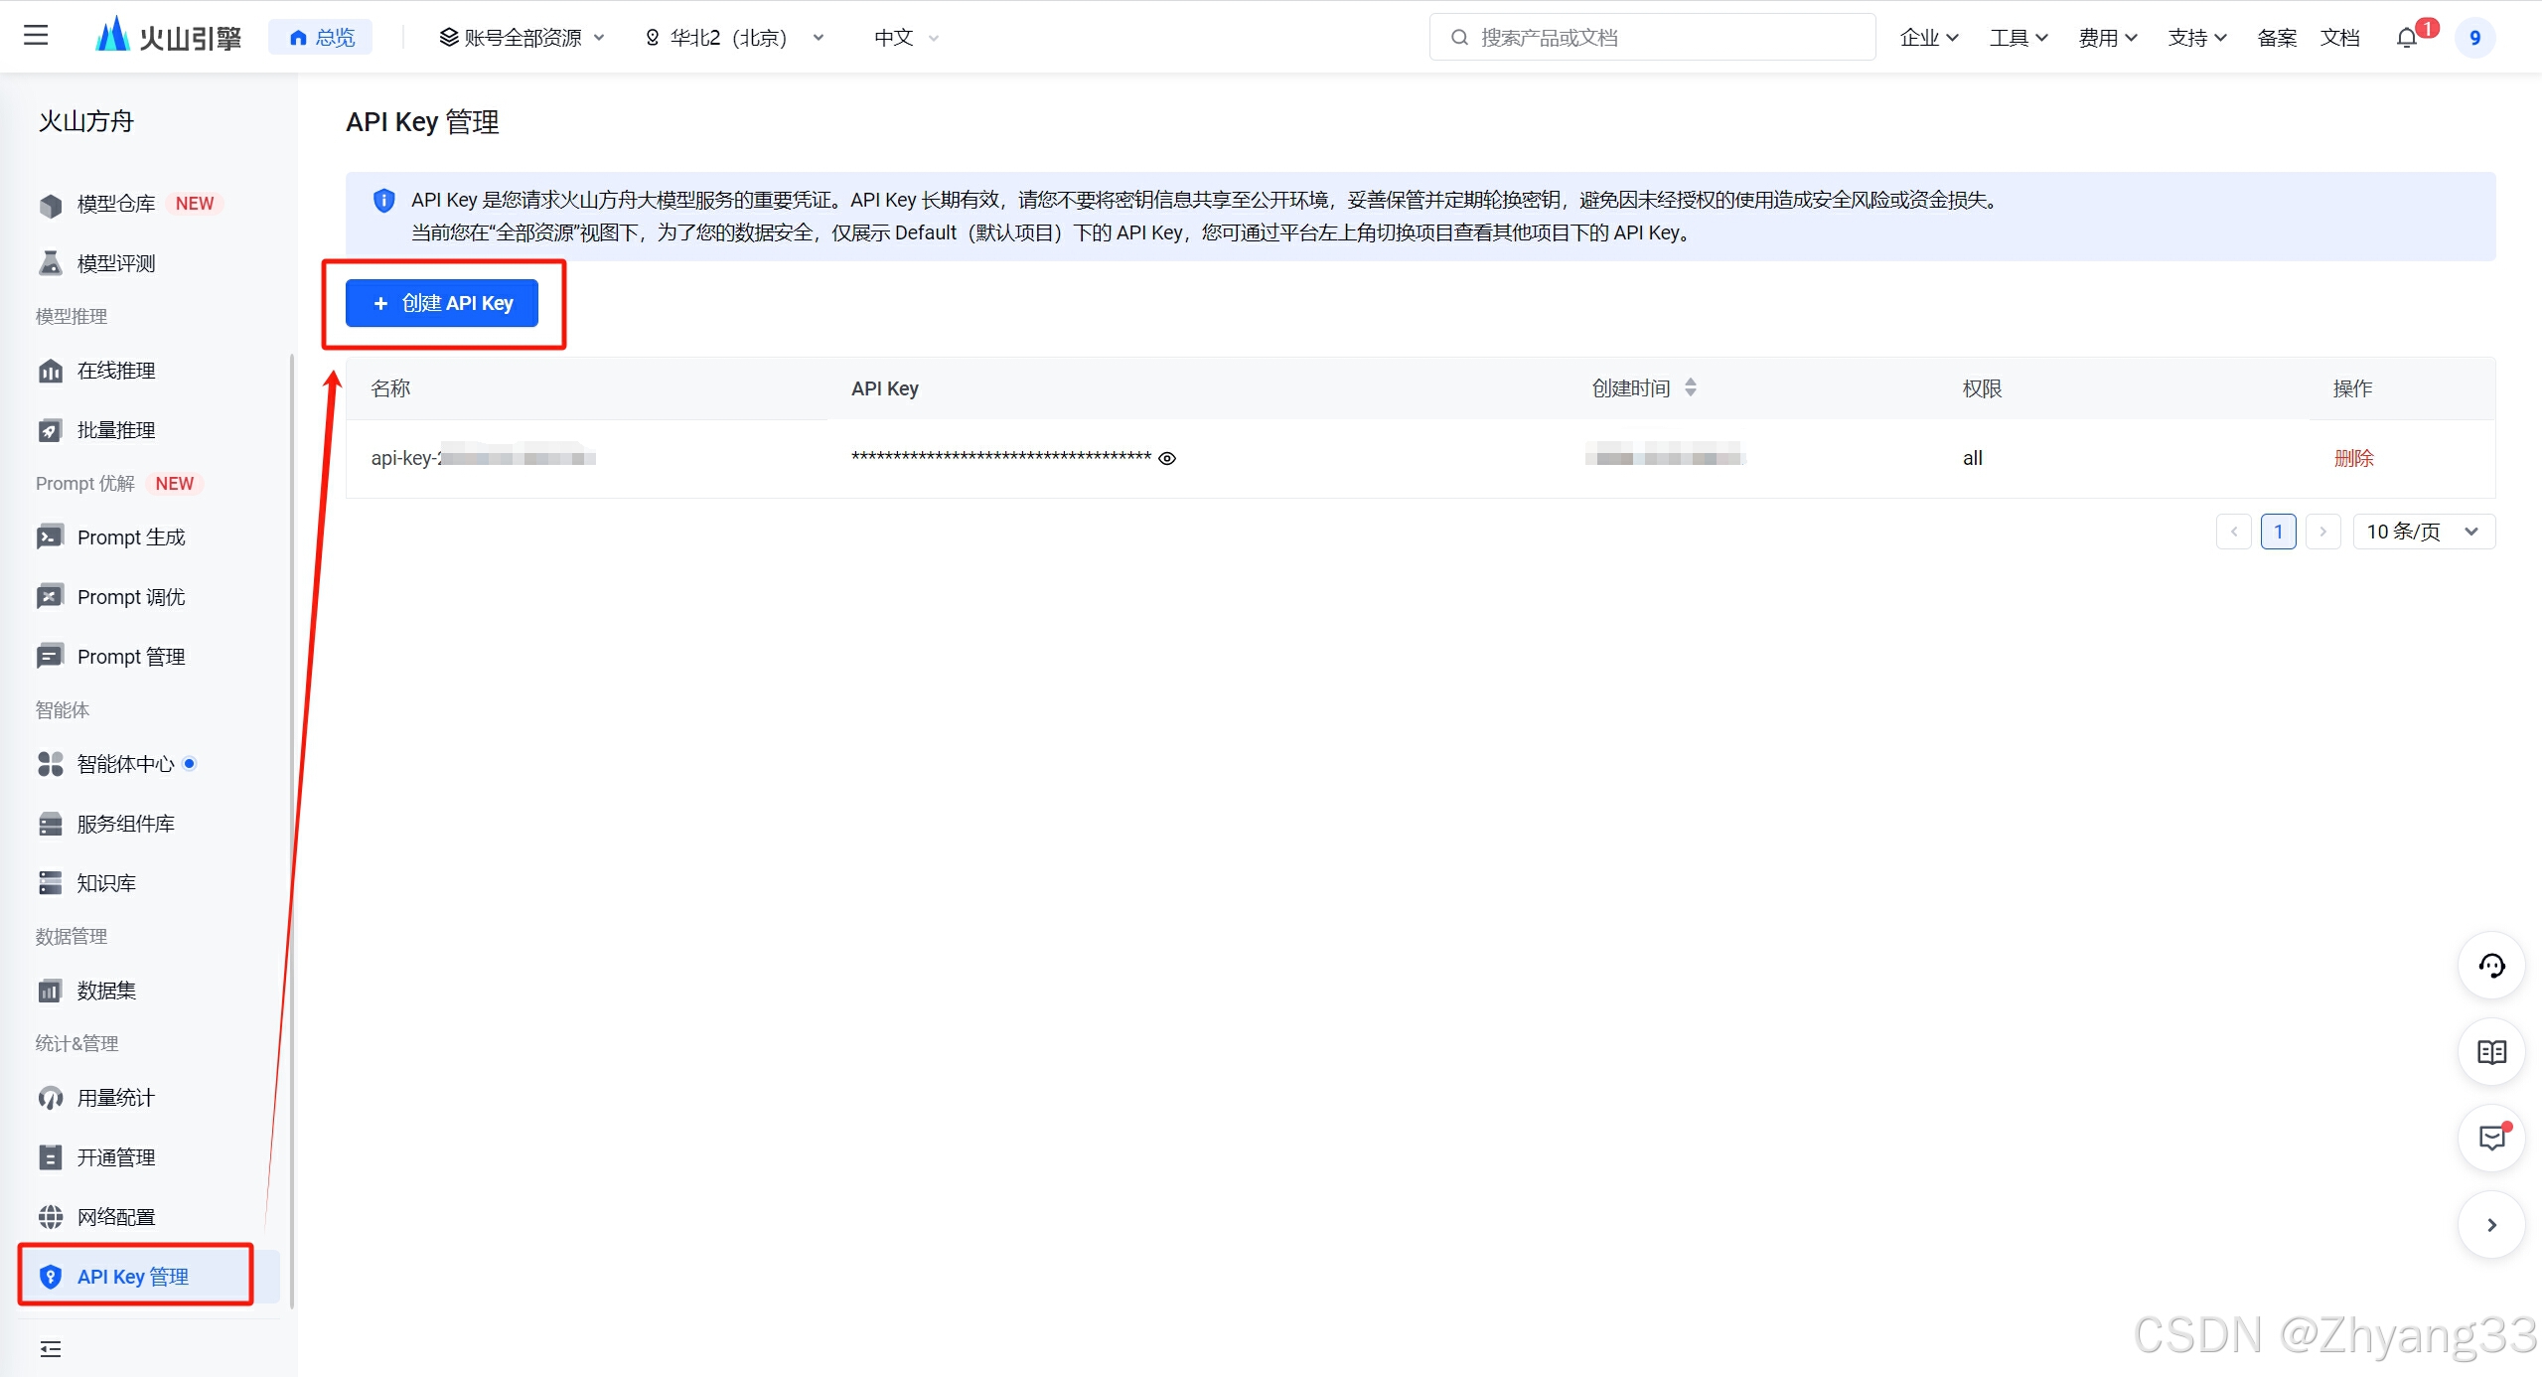
Task: Open the 账号全部资源 resource dropdown
Action: (x=522, y=38)
